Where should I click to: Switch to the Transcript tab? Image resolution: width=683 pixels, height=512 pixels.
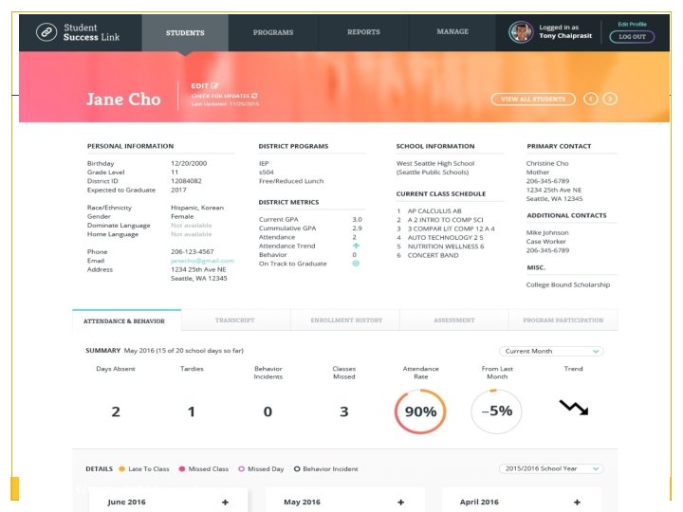click(235, 320)
